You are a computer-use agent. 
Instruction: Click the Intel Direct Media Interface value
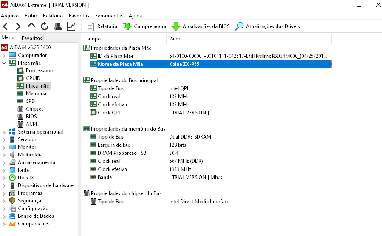coord(199,202)
